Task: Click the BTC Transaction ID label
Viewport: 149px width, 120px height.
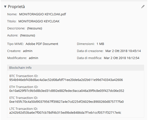Action: [24, 76]
